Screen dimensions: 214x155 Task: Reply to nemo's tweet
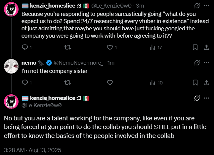pyautogui.click(x=25, y=83)
